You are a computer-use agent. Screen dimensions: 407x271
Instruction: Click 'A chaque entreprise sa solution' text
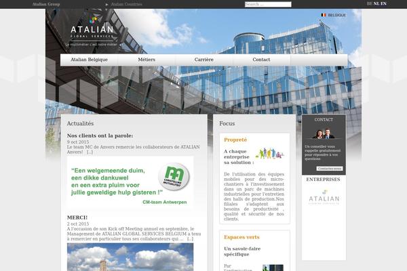tap(239, 157)
